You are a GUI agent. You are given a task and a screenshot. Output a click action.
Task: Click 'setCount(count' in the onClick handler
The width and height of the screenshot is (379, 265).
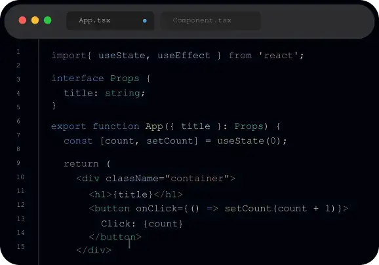266,209
